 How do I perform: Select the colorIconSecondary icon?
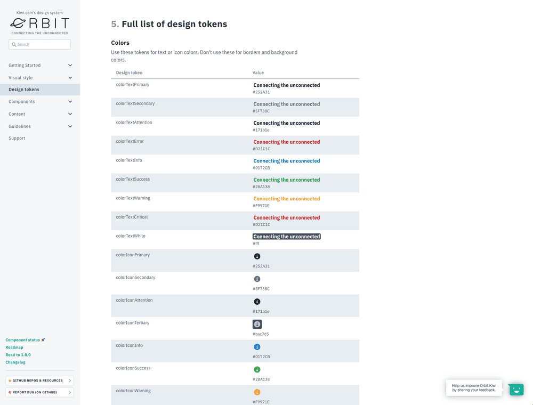257,279
